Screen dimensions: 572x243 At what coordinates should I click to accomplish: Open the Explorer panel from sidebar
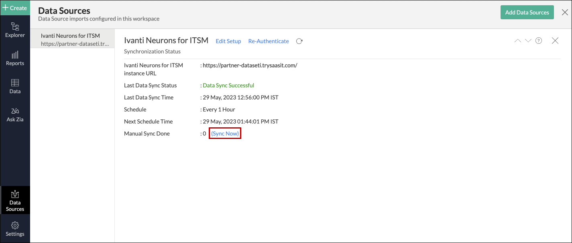pyautogui.click(x=15, y=30)
